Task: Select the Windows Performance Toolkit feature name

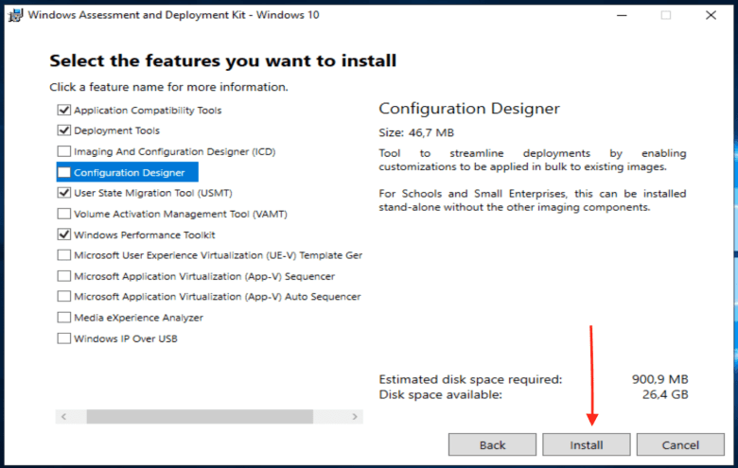Action: click(144, 234)
